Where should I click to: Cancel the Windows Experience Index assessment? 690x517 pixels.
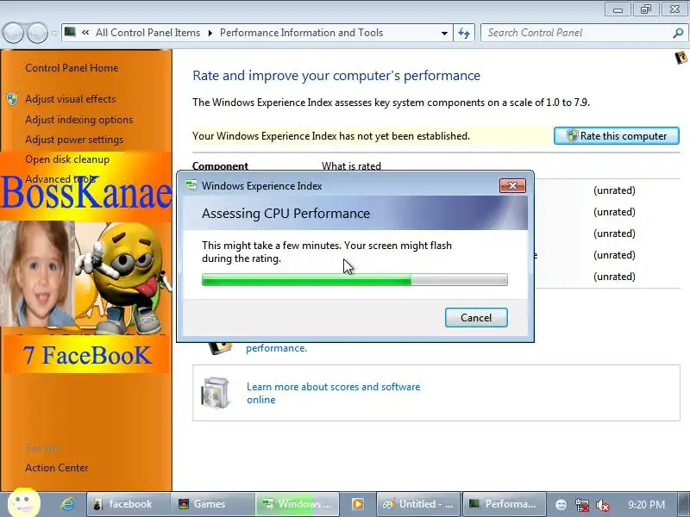click(x=476, y=317)
